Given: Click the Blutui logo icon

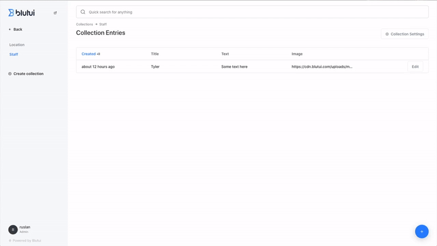Looking at the screenshot, I should tap(11, 13).
